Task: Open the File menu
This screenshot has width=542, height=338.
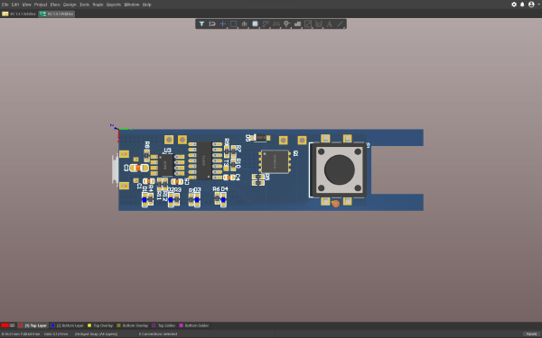Action: 5,5
